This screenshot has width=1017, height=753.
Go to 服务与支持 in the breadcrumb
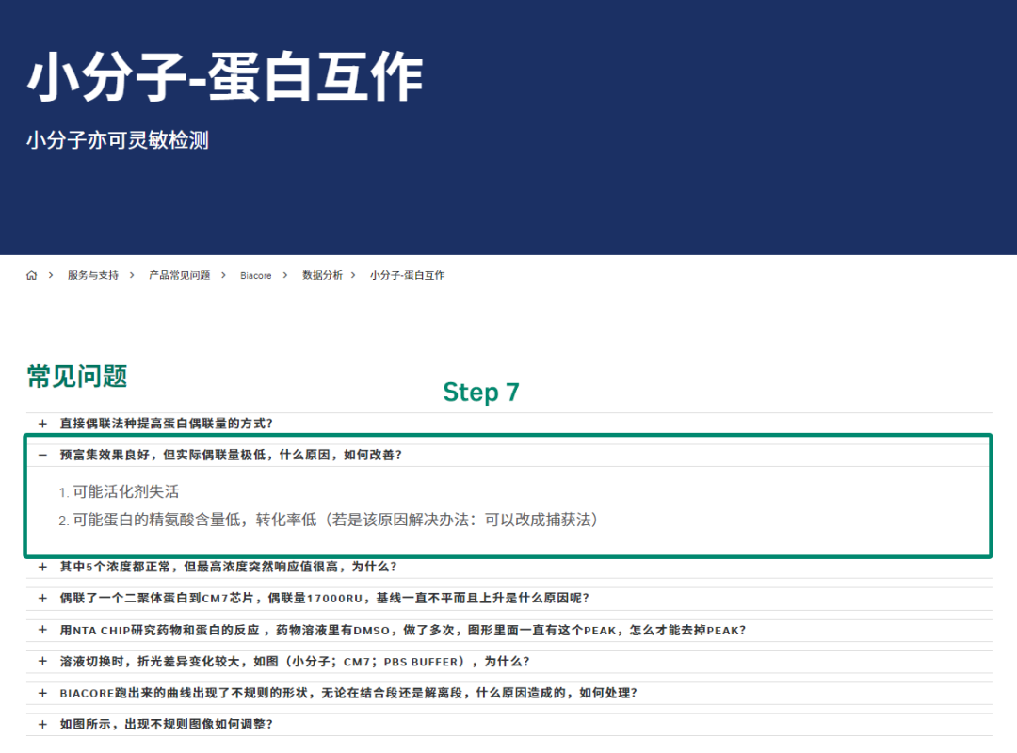tap(93, 275)
